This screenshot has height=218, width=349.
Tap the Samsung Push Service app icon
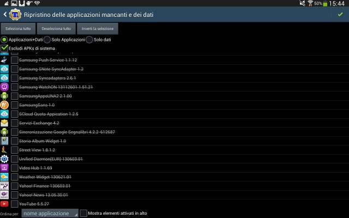point(4,60)
